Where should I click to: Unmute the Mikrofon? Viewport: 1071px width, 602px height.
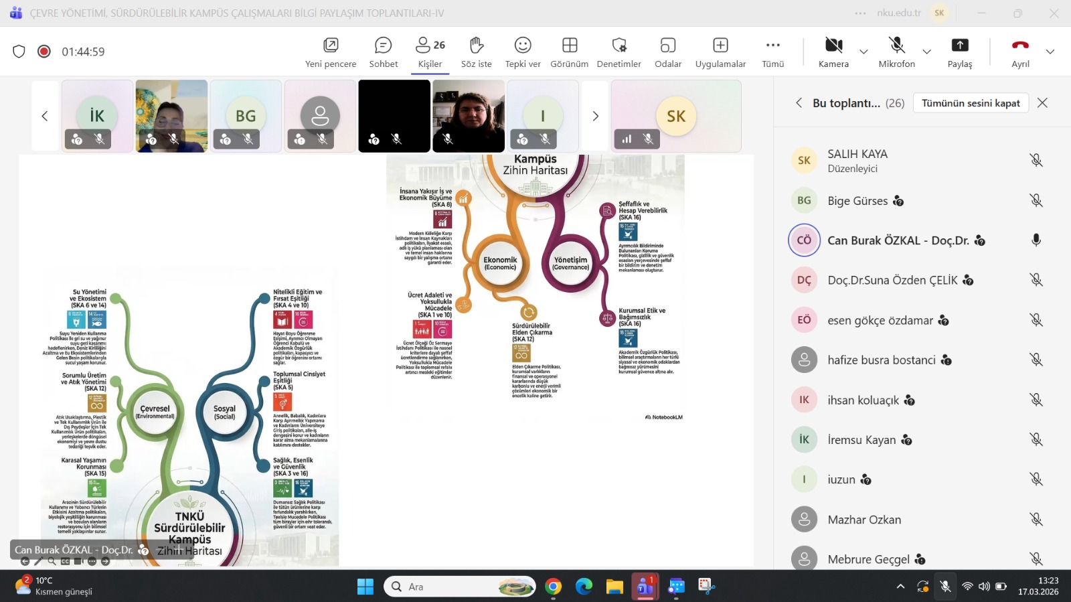pyautogui.click(x=896, y=52)
